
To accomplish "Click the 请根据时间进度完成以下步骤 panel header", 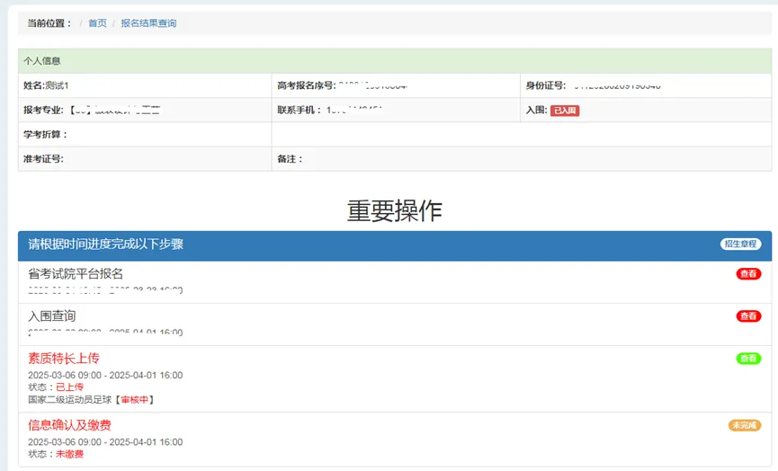I will pyautogui.click(x=106, y=244).
